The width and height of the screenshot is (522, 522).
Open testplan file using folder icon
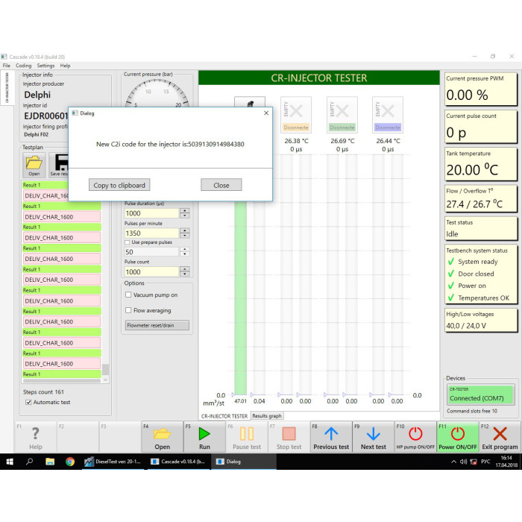34,164
